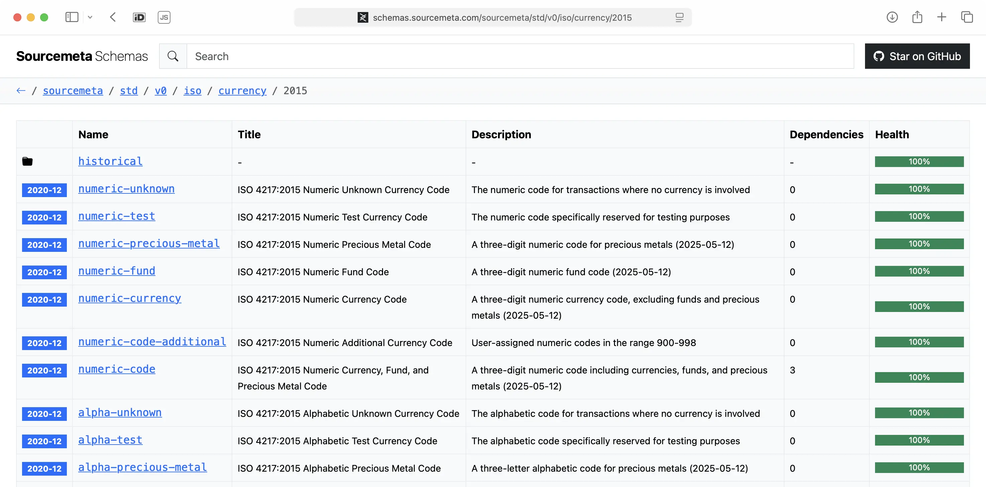Open the sidebar options dropdown chevron
Screen dimensions: 986x487
pos(90,17)
